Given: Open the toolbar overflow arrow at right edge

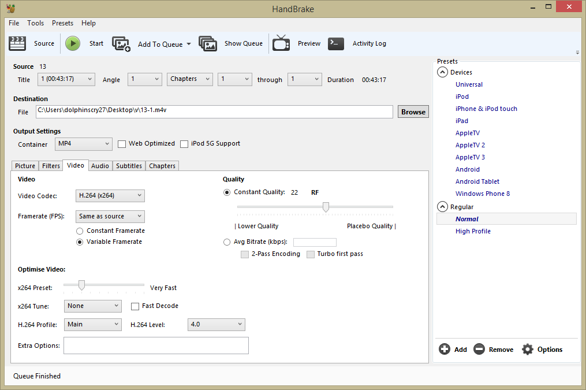Looking at the screenshot, I should tap(577, 53).
